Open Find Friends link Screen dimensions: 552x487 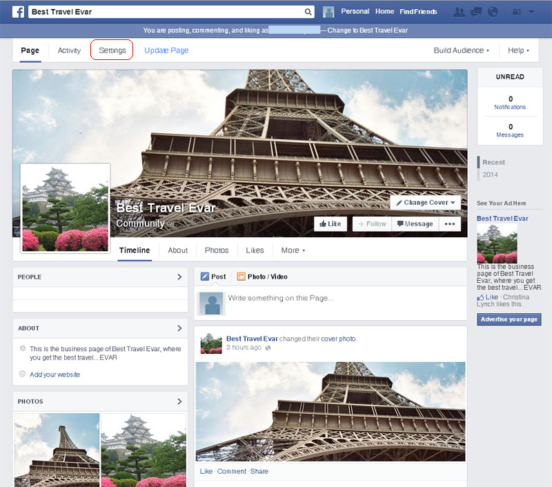[418, 12]
